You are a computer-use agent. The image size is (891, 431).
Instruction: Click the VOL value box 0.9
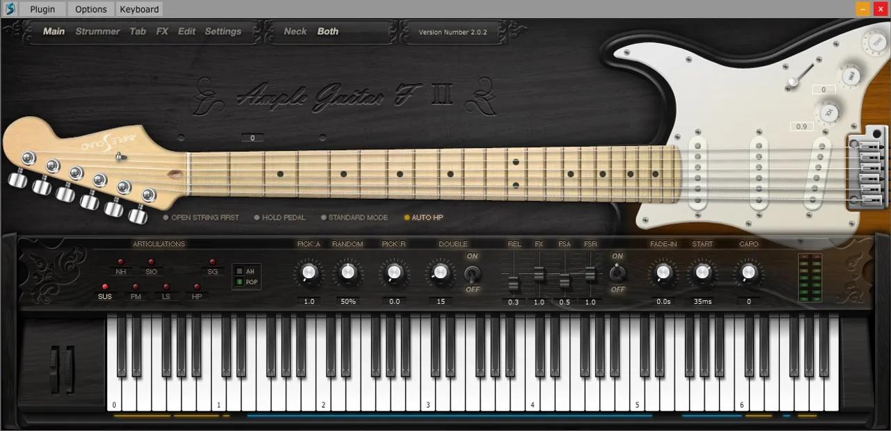[x=802, y=127]
